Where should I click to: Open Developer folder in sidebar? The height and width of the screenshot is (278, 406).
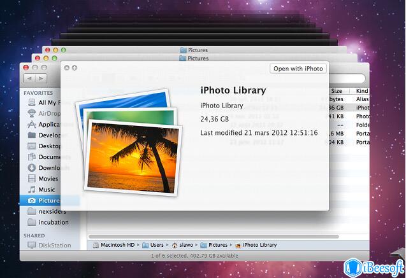tap(44, 135)
